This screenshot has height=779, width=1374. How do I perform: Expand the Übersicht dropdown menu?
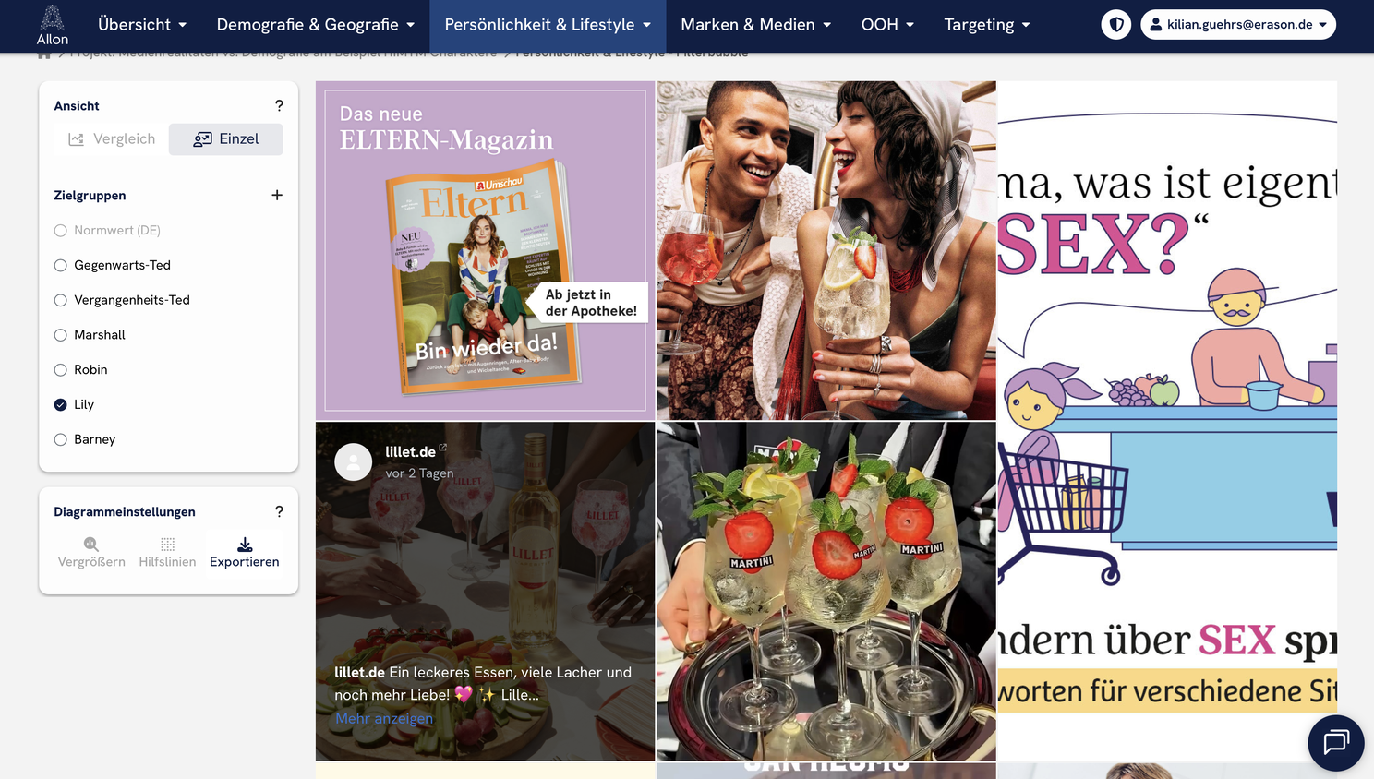point(142,25)
